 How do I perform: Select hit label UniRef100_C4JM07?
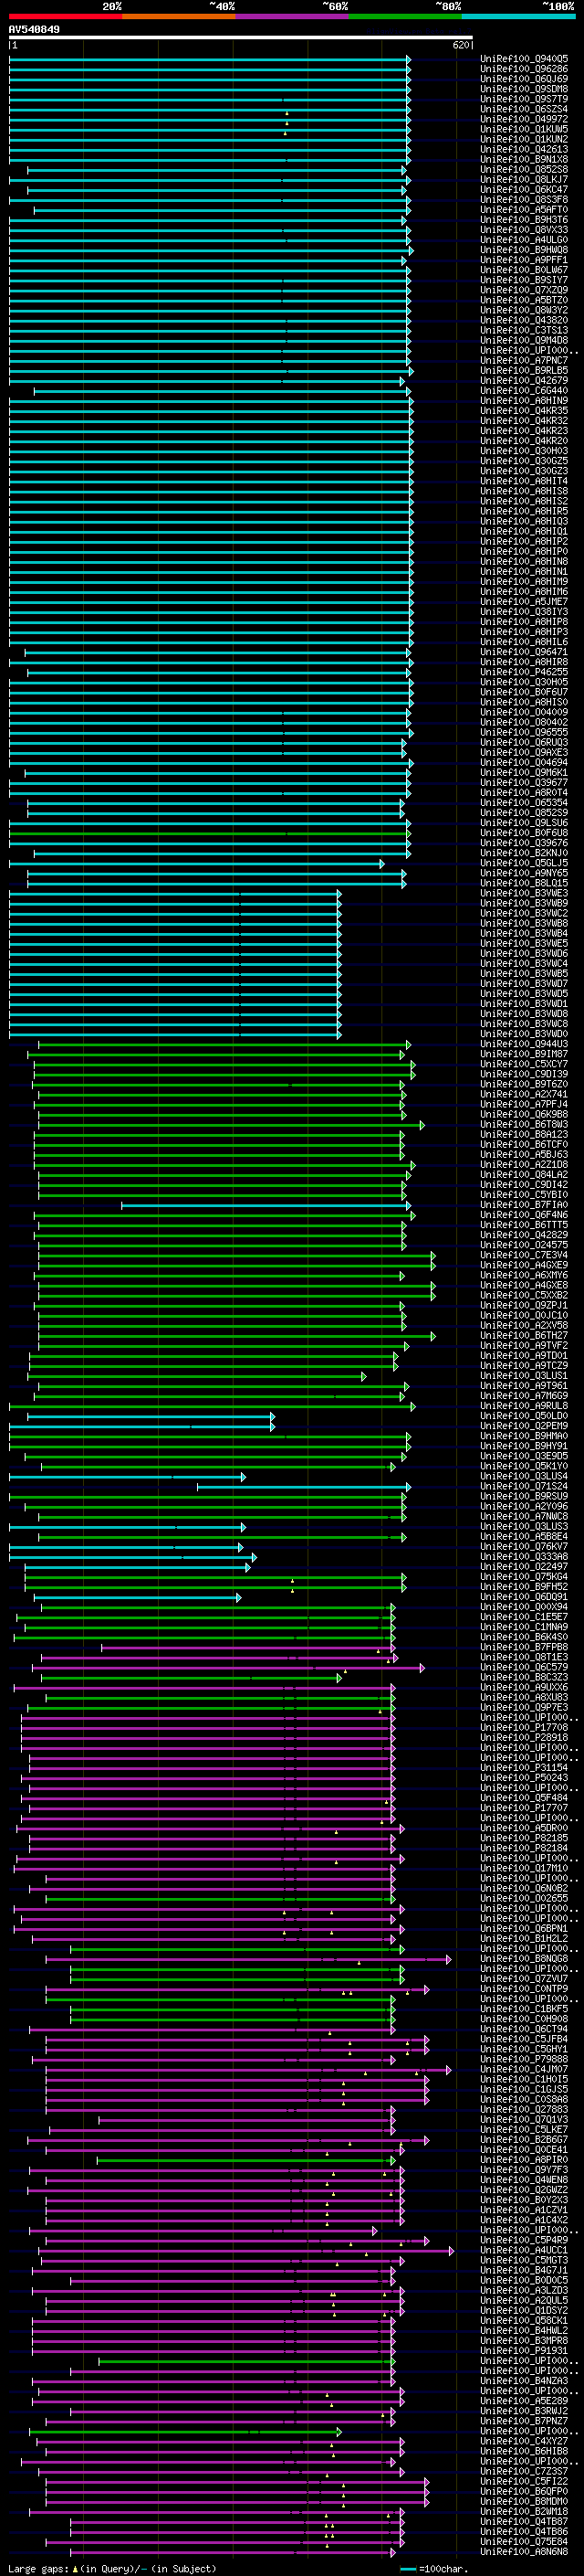click(x=524, y=2069)
